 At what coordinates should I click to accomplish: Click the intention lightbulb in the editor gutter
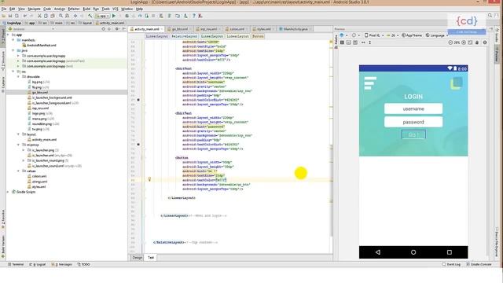149,179
